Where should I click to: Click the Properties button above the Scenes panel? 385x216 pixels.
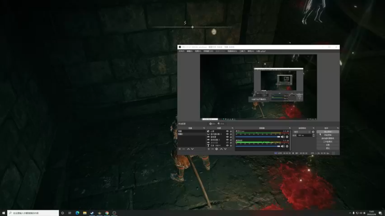pos(212,124)
